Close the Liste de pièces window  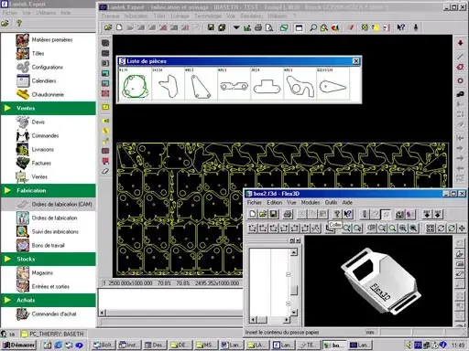click(356, 61)
